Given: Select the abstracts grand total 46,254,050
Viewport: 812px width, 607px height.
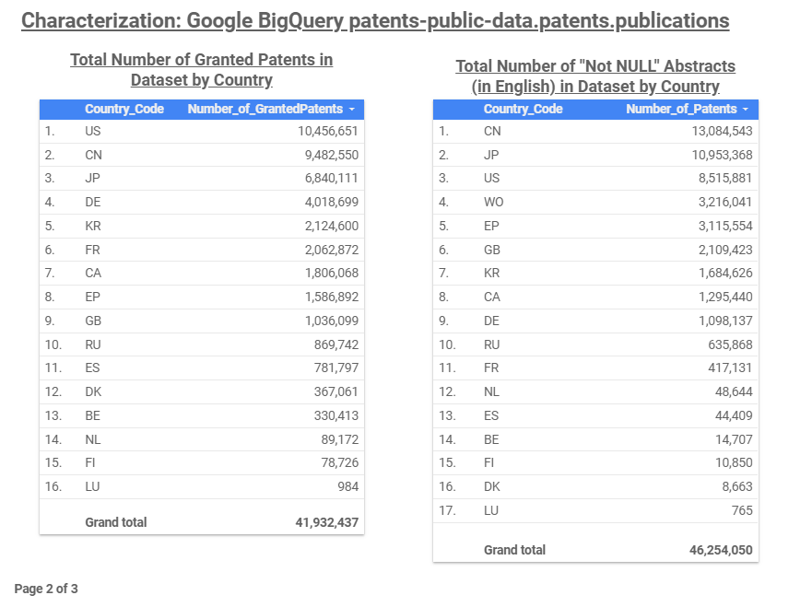Looking at the screenshot, I should tap(721, 550).
